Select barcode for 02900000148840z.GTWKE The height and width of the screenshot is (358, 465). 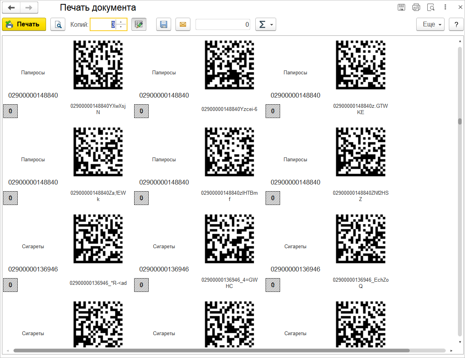(x=361, y=65)
